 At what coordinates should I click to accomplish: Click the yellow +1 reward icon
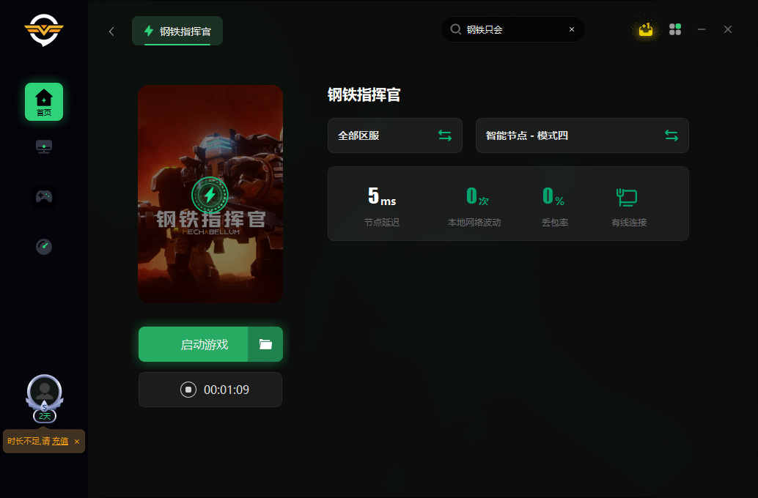[x=645, y=29]
